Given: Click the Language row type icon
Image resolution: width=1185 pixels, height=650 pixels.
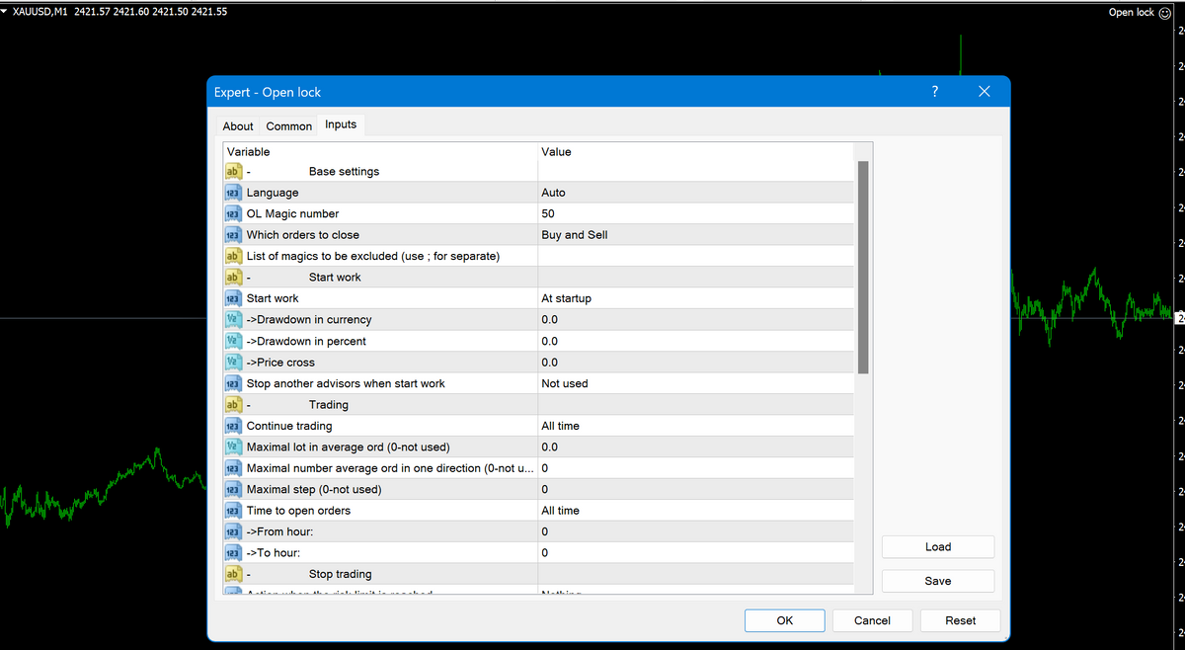Looking at the screenshot, I should coord(234,193).
